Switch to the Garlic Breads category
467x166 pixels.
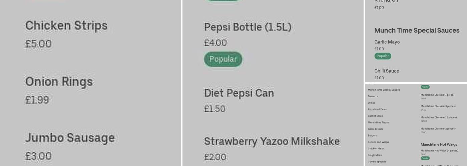tap(375, 129)
